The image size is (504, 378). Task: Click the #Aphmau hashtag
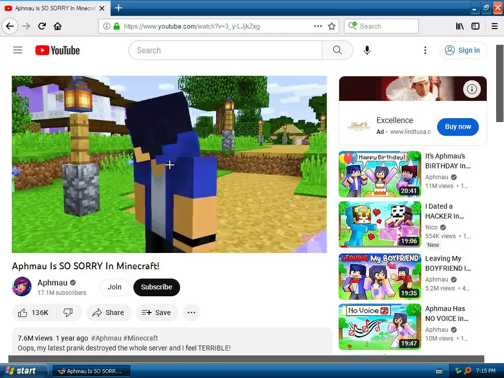(x=106, y=338)
